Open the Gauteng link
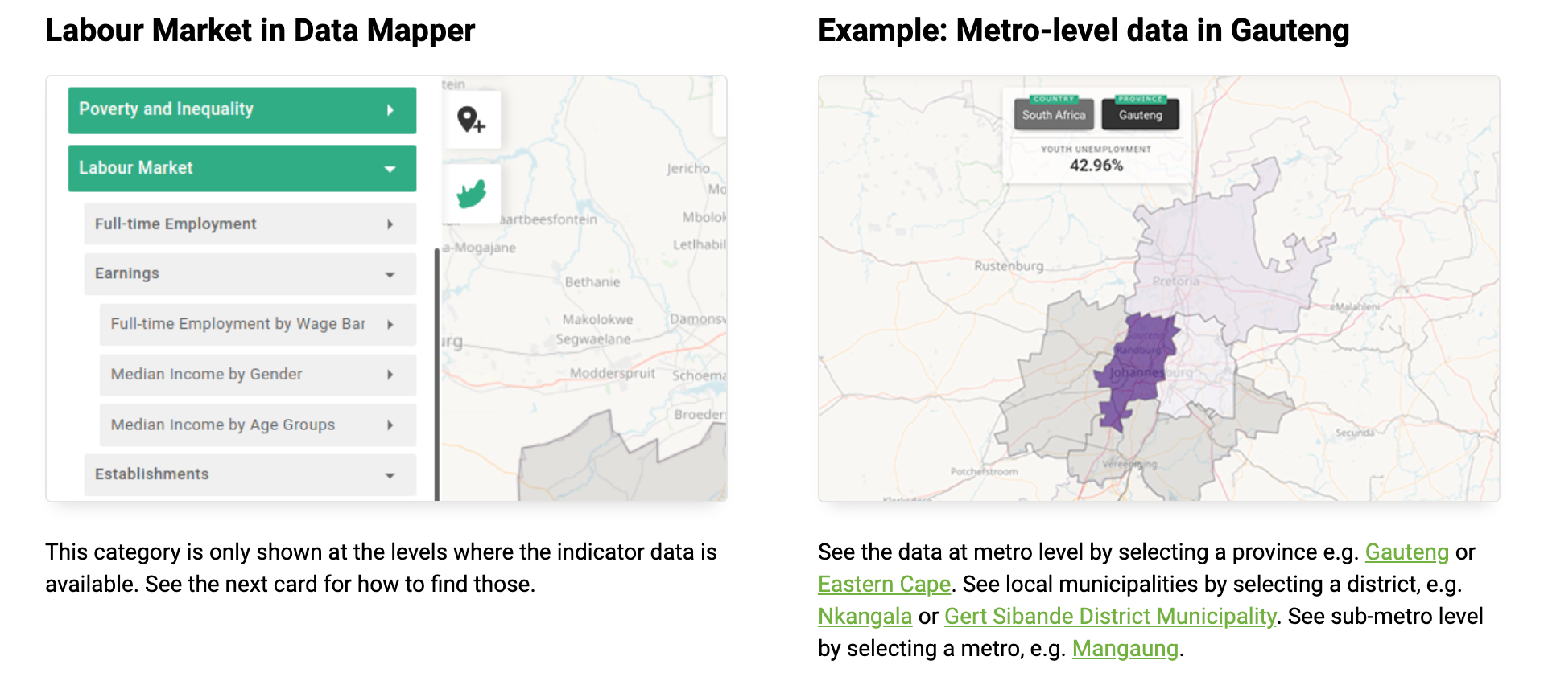The width and height of the screenshot is (1544, 685). (1406, 552)
